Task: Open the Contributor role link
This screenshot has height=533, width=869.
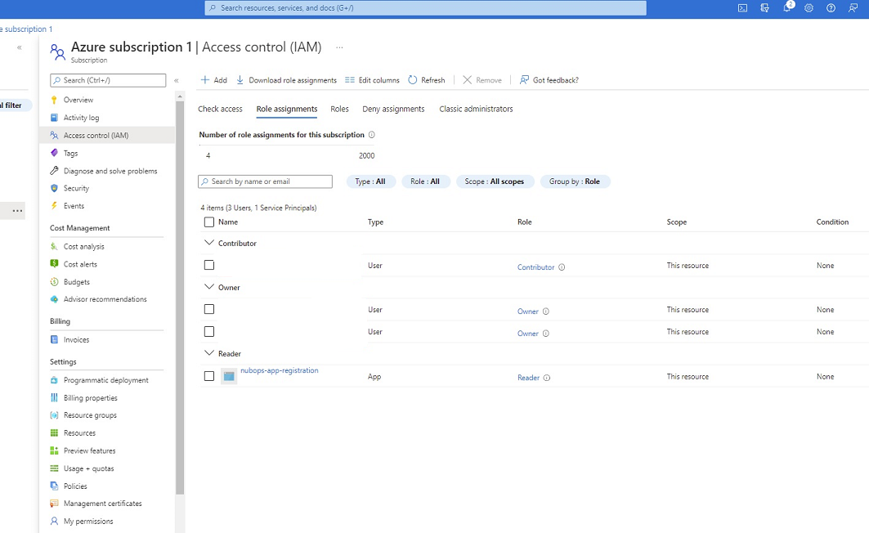Action: tap(536, 267)
